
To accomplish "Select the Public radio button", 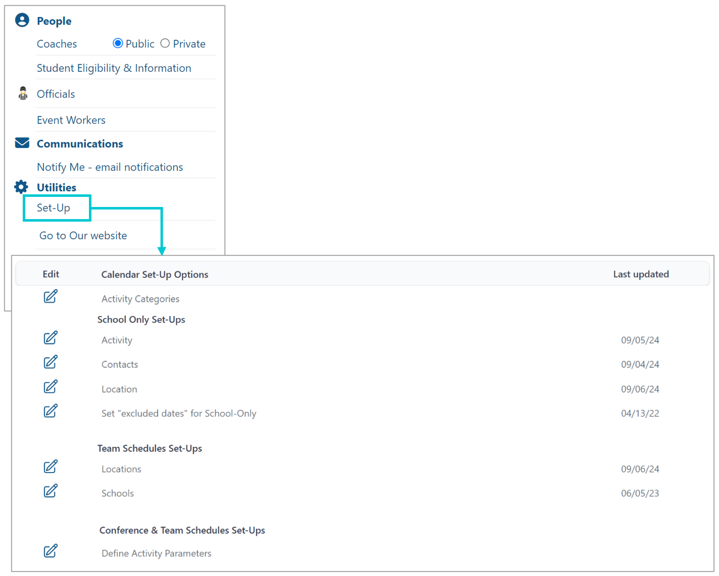I will click(118, 43).
